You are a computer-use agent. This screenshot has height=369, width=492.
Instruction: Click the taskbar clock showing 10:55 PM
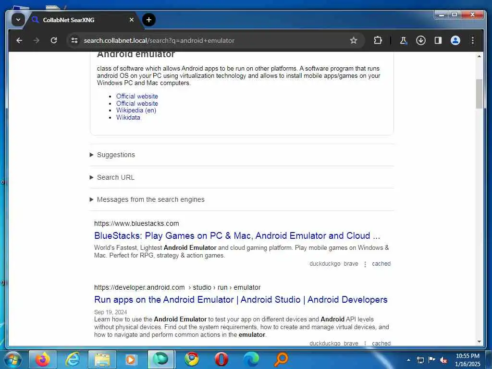tap(467, 360)
